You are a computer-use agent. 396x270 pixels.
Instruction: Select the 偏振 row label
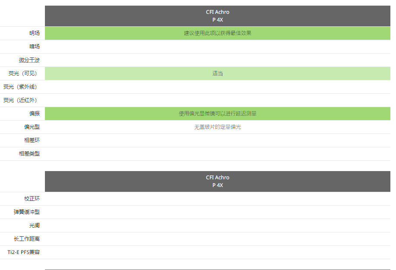[35, 114]
